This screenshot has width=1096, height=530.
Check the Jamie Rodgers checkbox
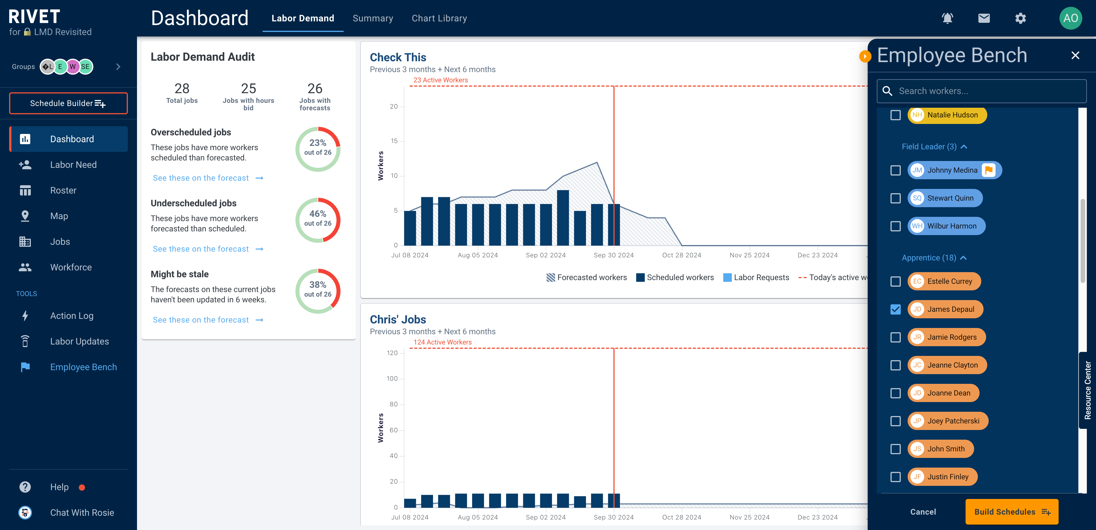896,337
